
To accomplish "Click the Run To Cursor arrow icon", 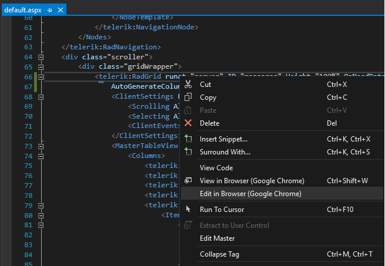I will coord(188,209).
